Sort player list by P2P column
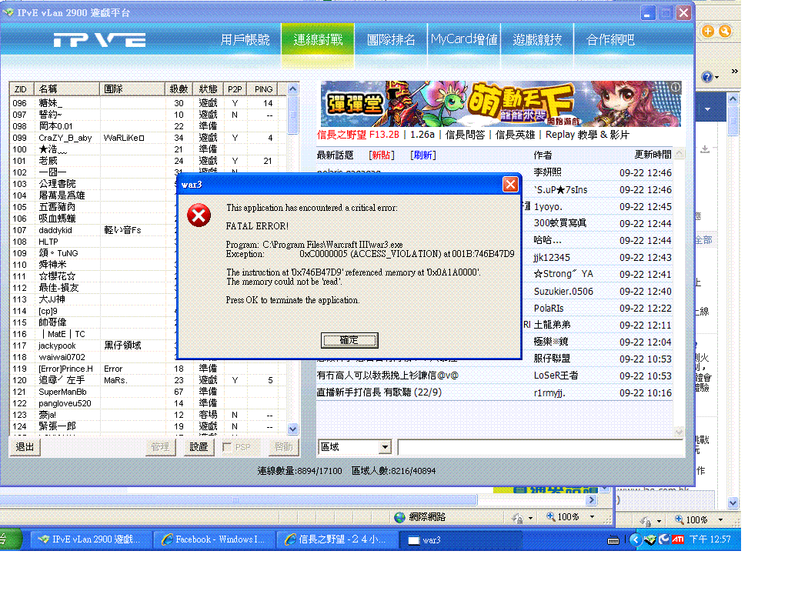The image size is (788, 591). [x=235, y=89]
